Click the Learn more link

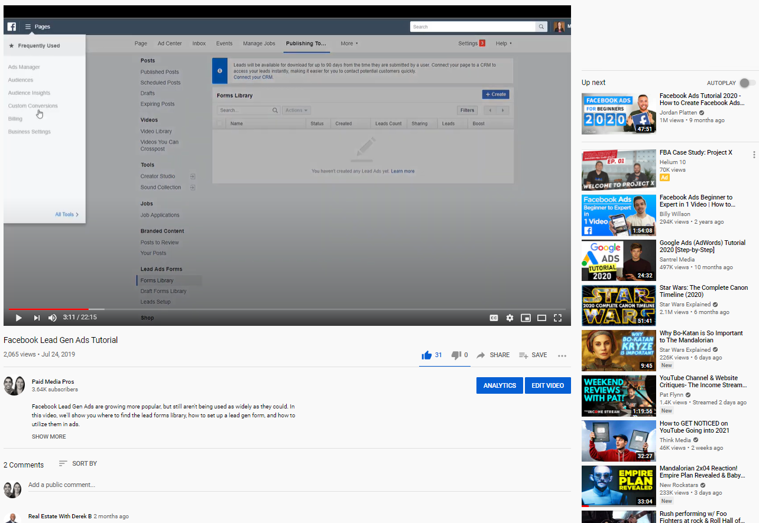click(x=403, y=171)
